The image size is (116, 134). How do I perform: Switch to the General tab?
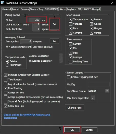coord(6,9)
